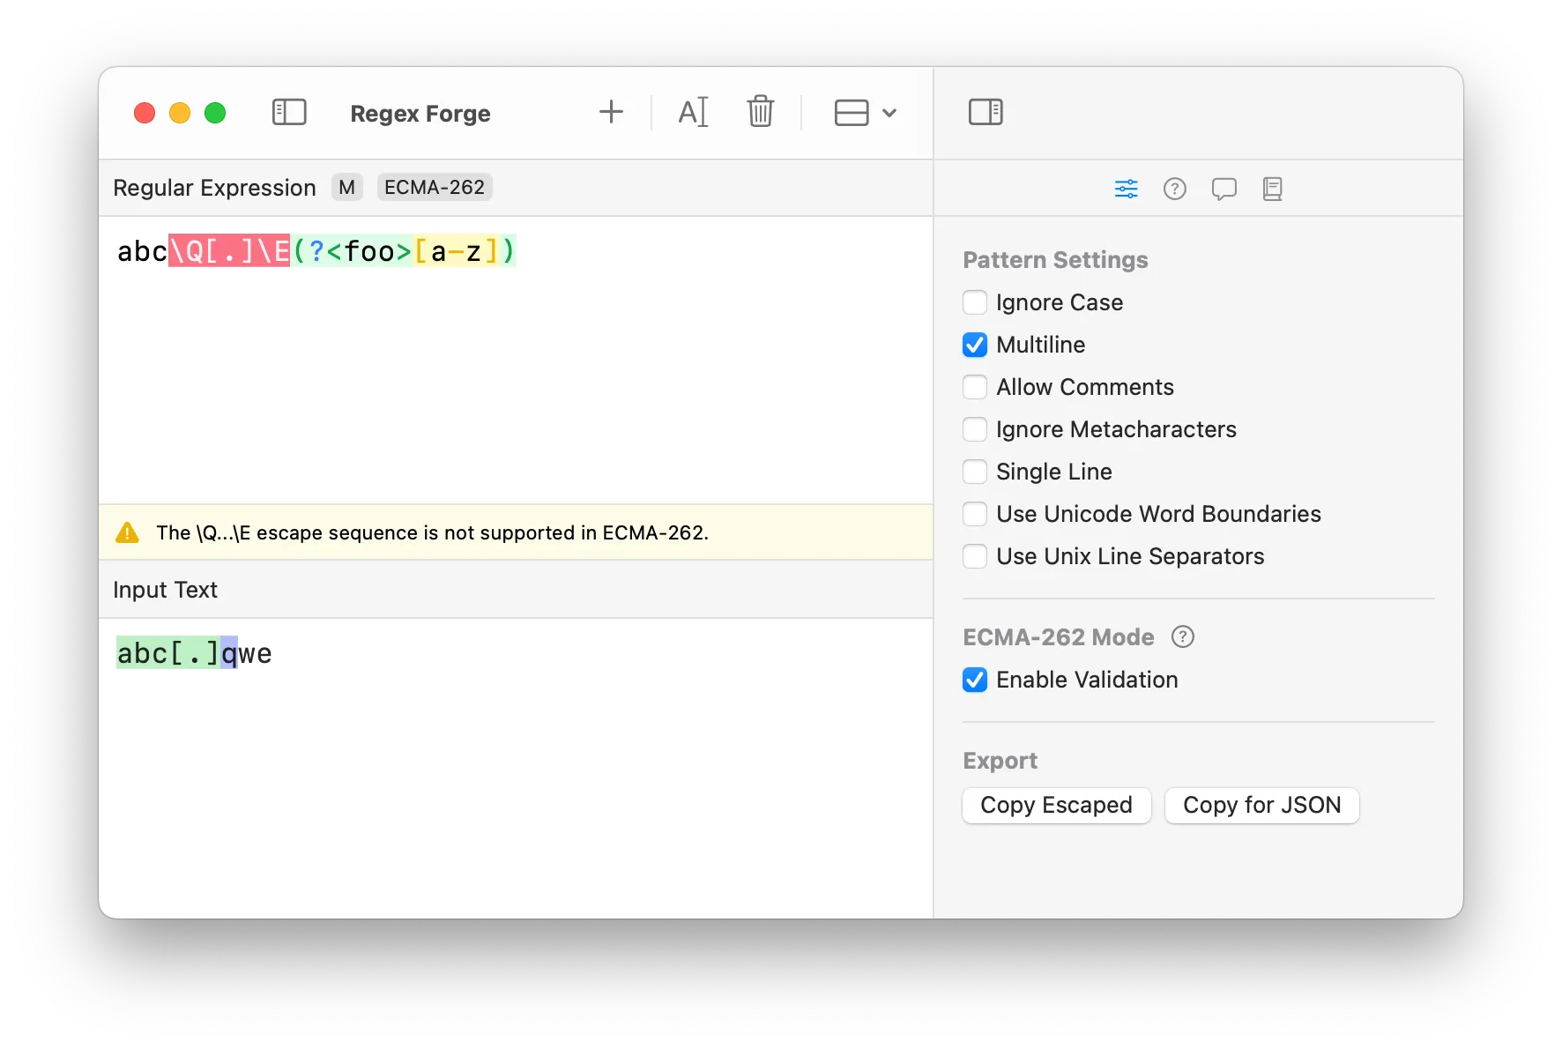1562x1049 pixels.
Task: Click the warning triangle in the banner
Action: point(127,532)
